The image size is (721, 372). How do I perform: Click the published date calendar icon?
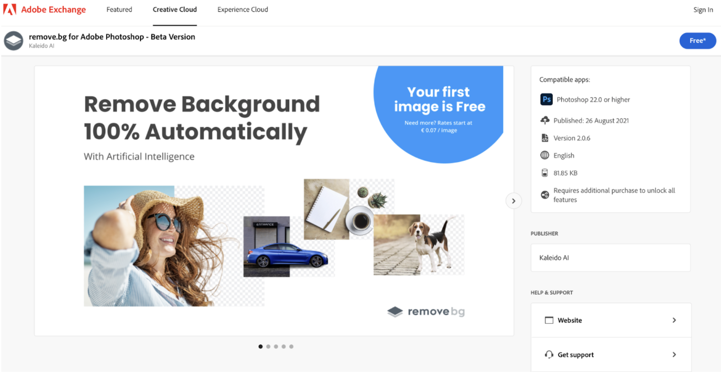point(544,120)
